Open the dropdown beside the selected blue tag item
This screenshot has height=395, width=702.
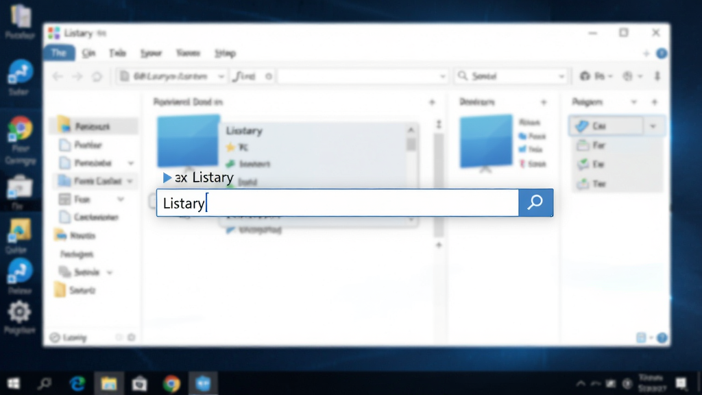point(653,126)
